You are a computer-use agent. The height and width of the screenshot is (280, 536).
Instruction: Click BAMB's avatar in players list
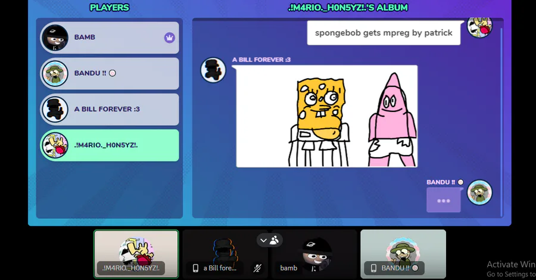(x=55, y=38)
